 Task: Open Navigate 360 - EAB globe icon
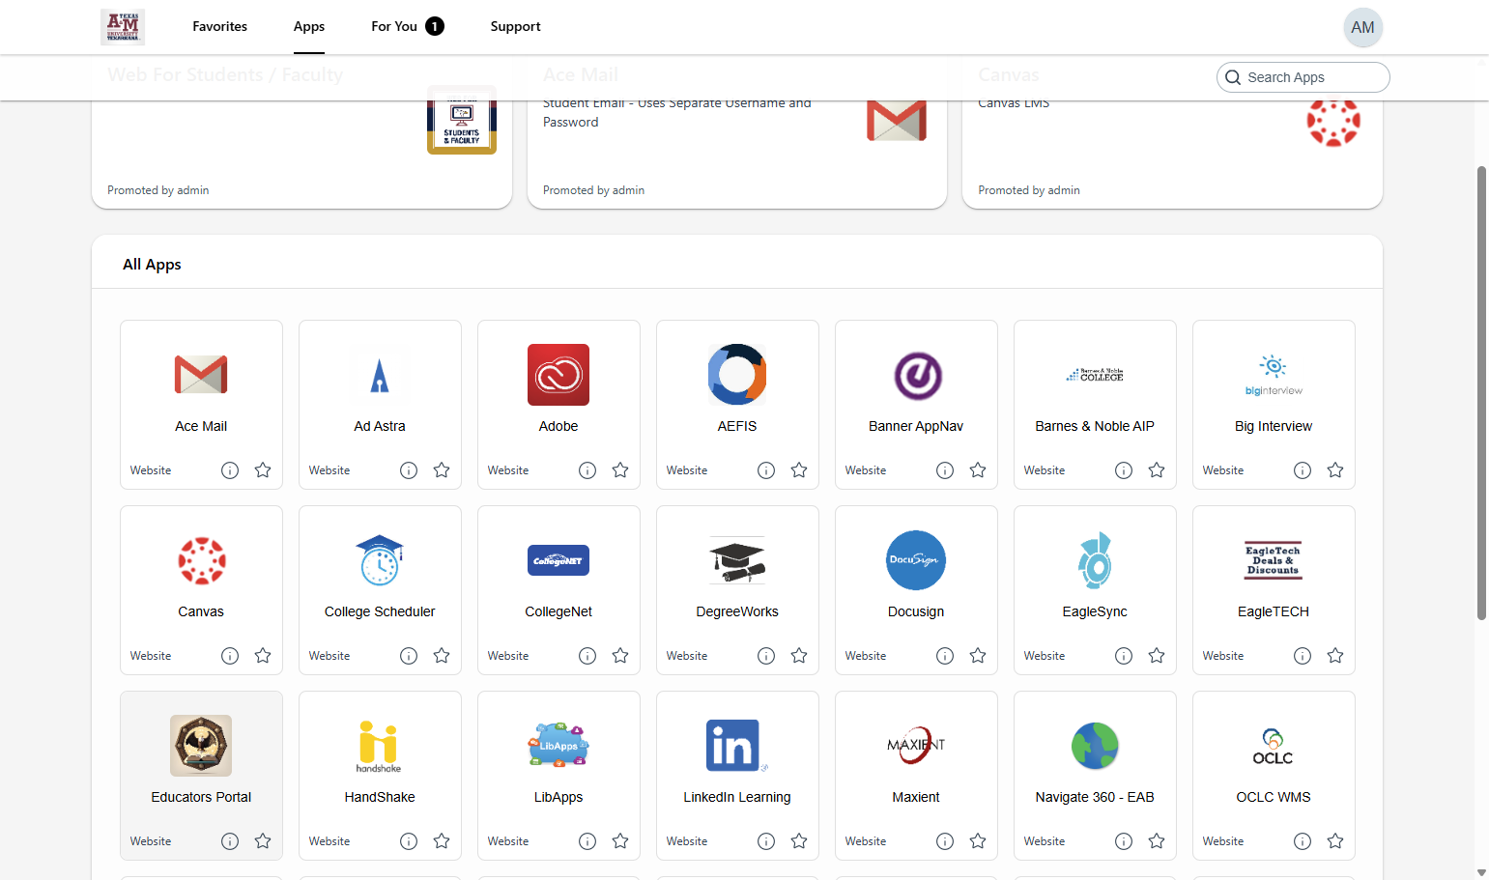(x=1095, y=746)
